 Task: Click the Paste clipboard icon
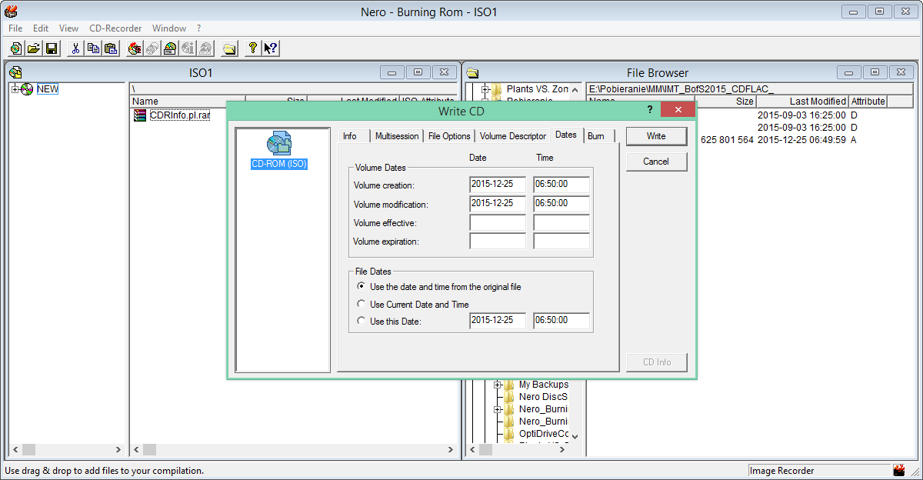pyautogui.click(x=111, y=48)
